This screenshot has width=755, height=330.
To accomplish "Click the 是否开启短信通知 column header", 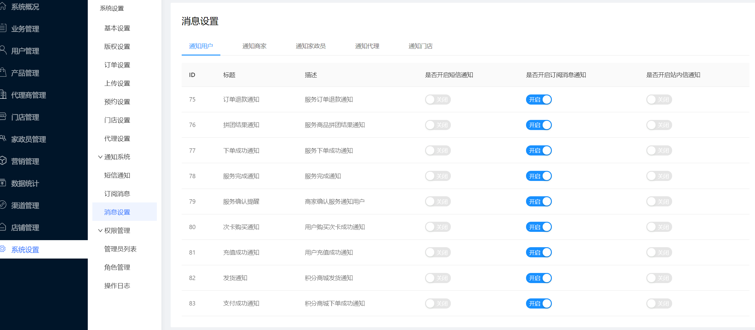I will [x=449, y=75].
